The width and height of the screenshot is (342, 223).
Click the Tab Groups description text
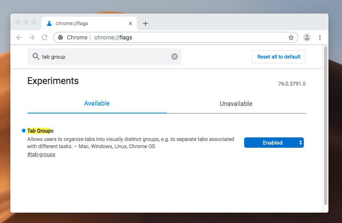click(131, 143)
